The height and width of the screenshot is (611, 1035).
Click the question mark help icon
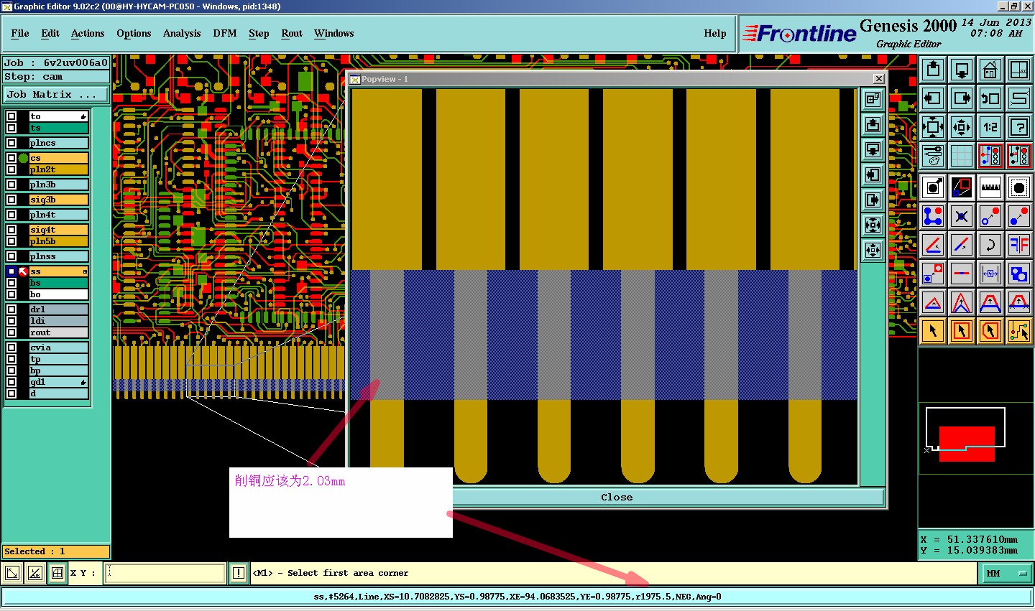point(1019,127)
